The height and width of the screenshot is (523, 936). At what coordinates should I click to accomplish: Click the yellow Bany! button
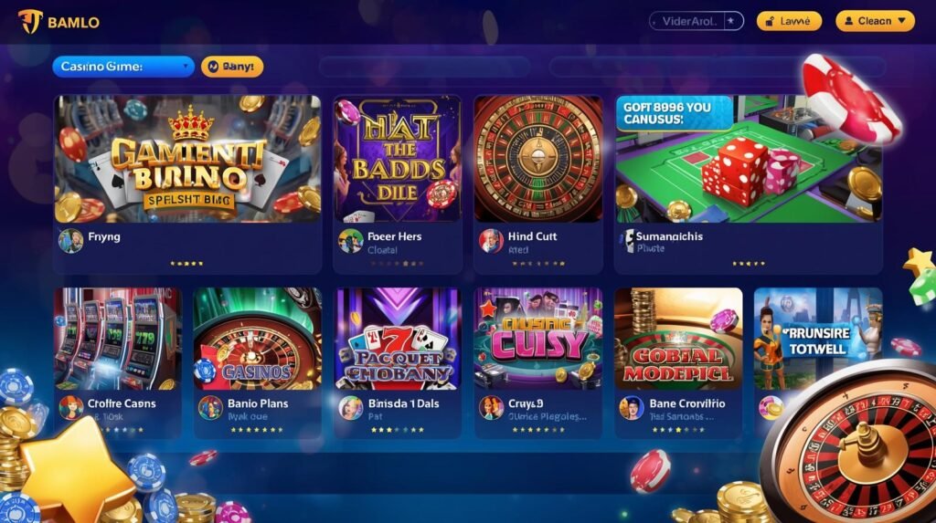[x=231, y=67]
